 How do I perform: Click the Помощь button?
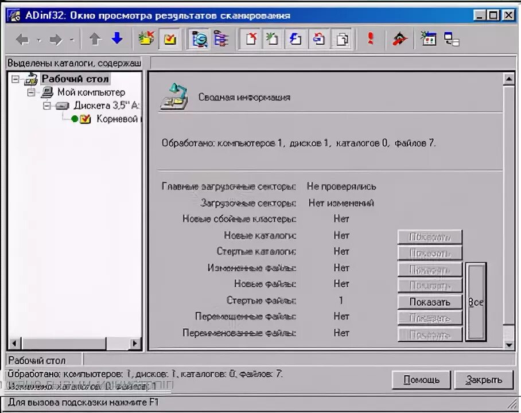pos(421,379)
